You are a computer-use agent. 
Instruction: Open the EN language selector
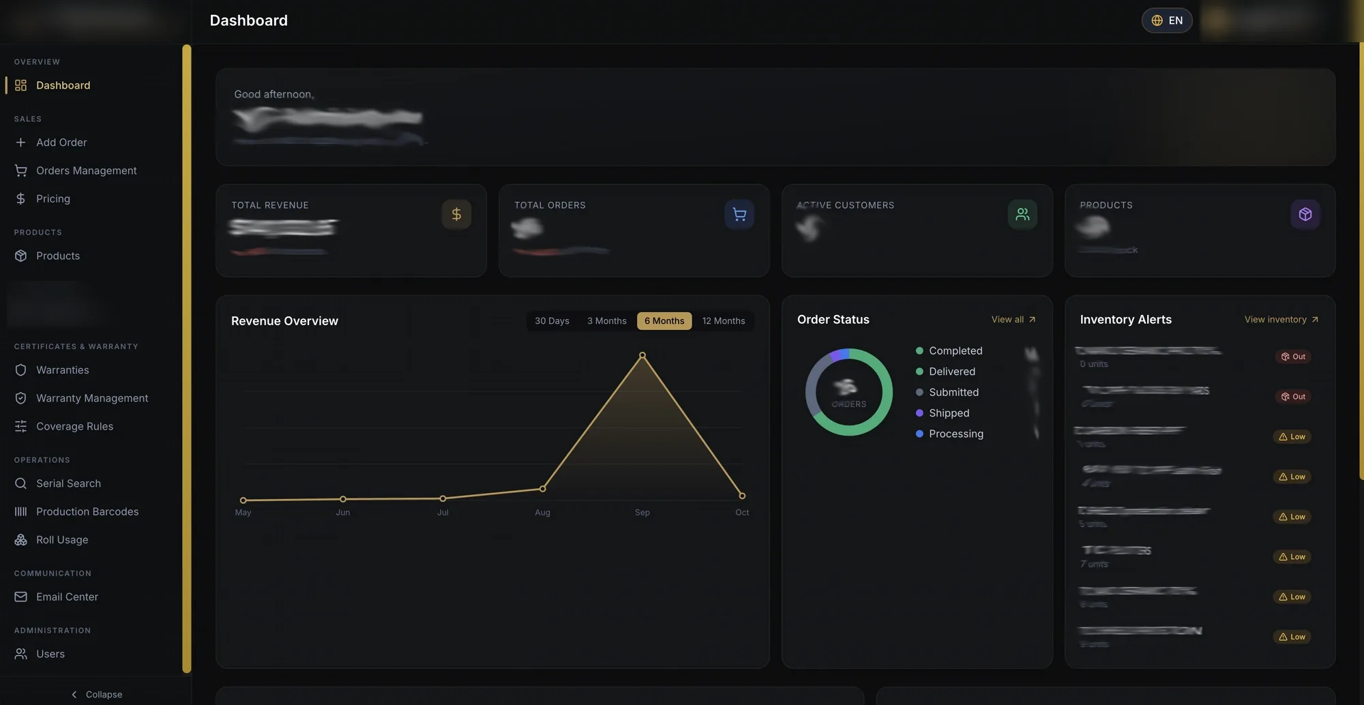1167,20
